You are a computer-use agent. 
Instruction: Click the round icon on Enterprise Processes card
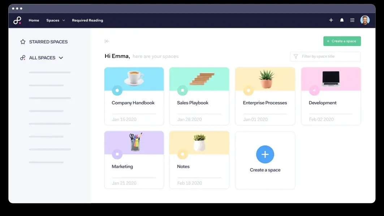[248, 90]
